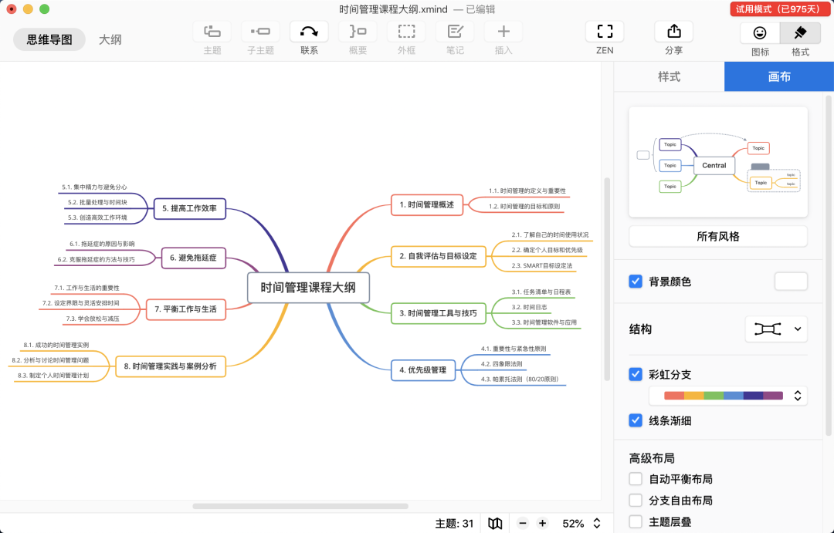The height and width of the screenshot is (533, 834).
Task: Click the theme style preview thumbnail
Action: tap(718, 162)
